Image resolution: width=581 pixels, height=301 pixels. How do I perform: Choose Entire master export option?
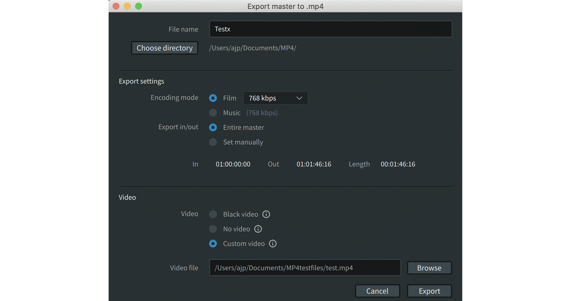click(x=213, y=128)
